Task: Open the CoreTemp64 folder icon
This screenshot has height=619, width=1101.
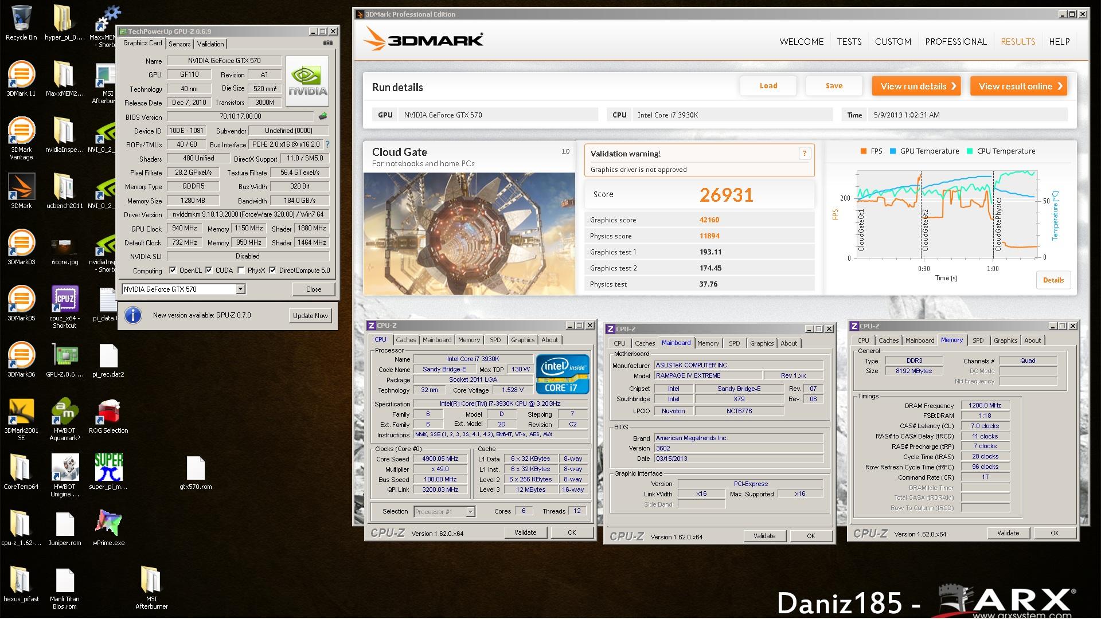Action: 21,471
